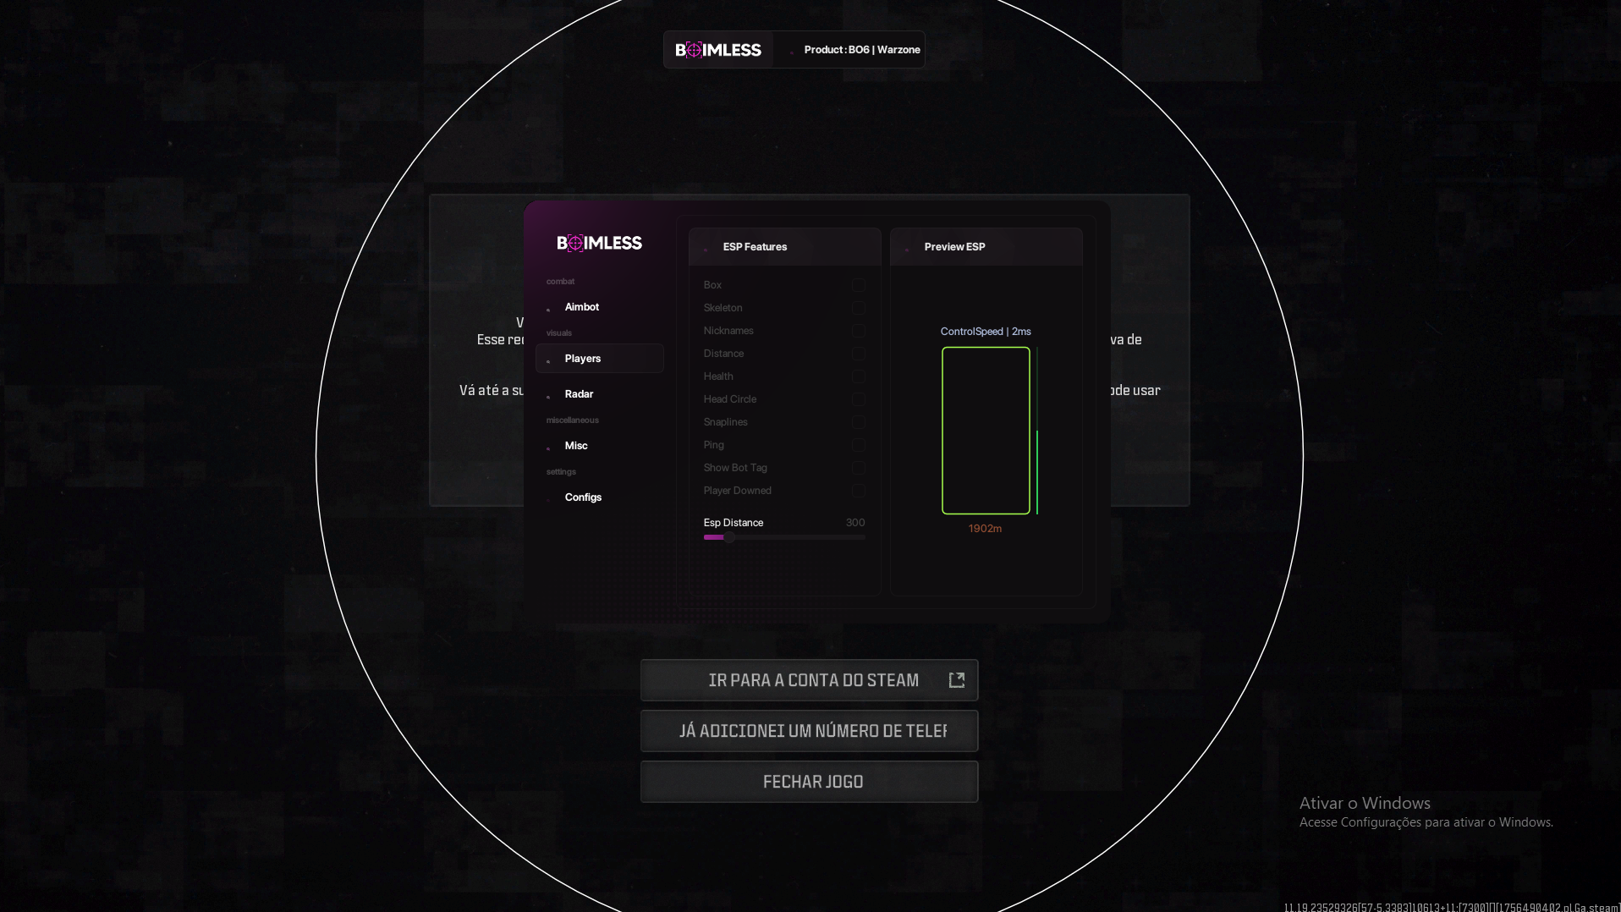Screen dimensions: 1621x912
Task: Switch to the Radar tab
Action: pos(599,394)
